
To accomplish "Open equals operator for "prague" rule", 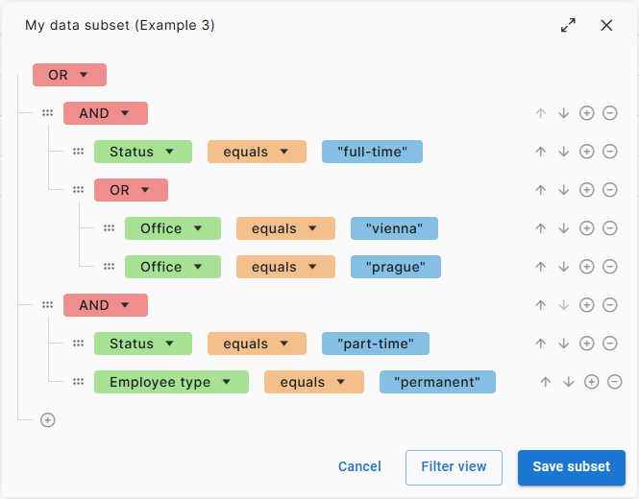I will pos(285,267).
